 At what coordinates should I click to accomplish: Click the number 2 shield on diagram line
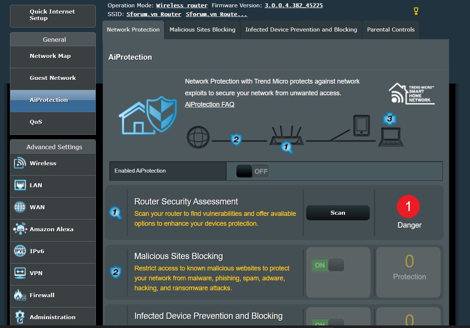coord(236,139)
